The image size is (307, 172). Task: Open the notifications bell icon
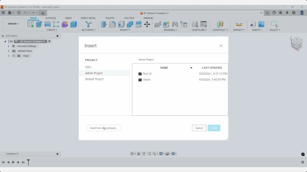pyautogui.click(x=287, y=13)
